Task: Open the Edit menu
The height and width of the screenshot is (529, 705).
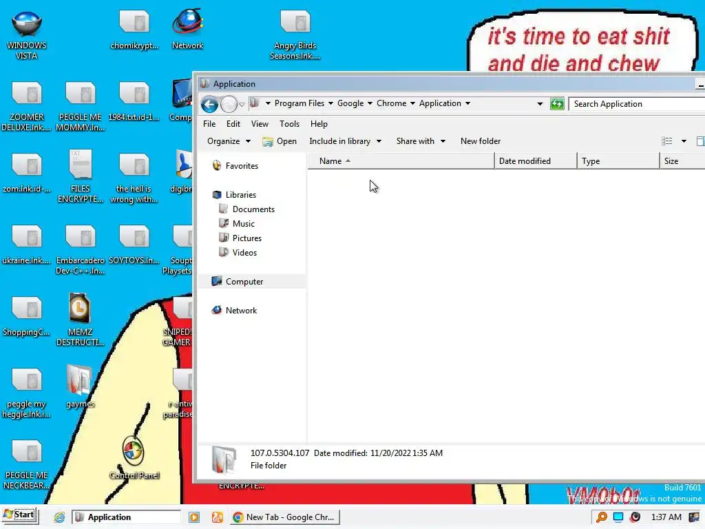Action: pos(233,124)
